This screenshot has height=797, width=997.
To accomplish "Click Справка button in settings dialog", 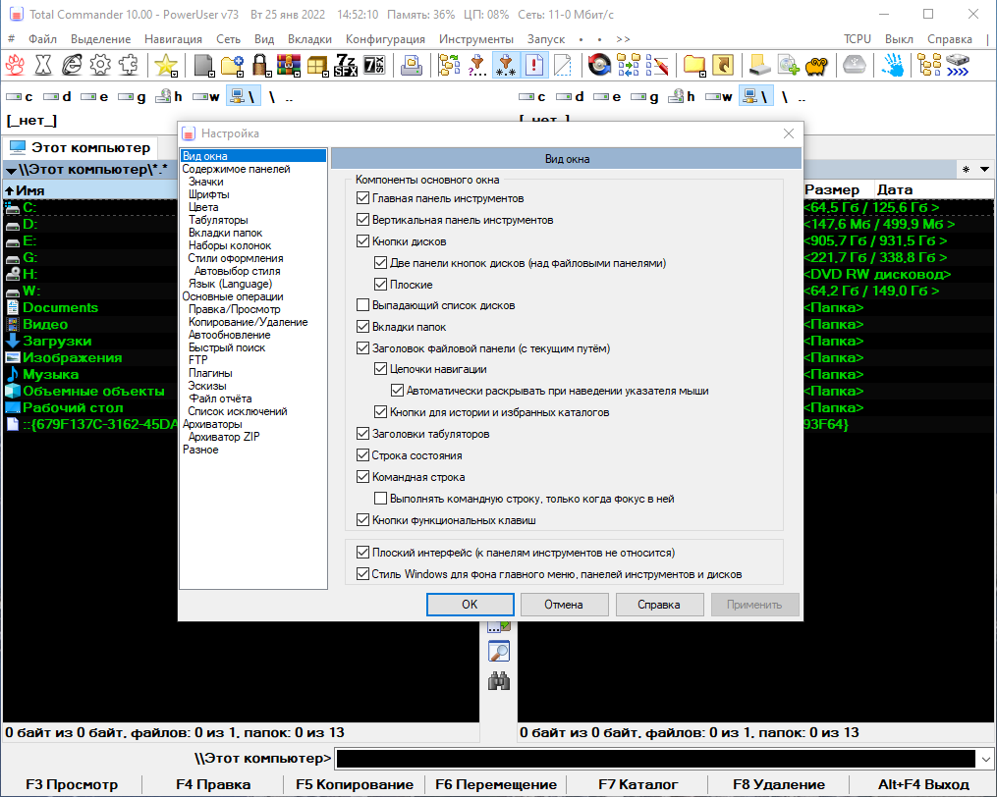I will (659, 605).
